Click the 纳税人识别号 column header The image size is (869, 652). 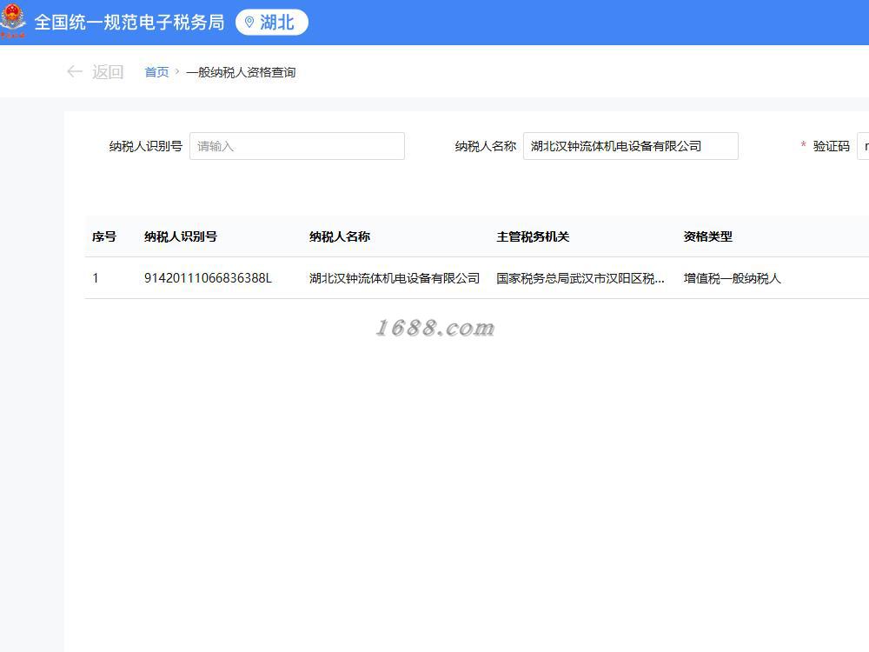pyautogui.click(x=181, y=236)
